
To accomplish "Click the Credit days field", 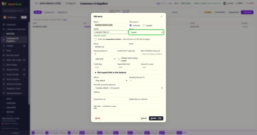I will 105,67.
